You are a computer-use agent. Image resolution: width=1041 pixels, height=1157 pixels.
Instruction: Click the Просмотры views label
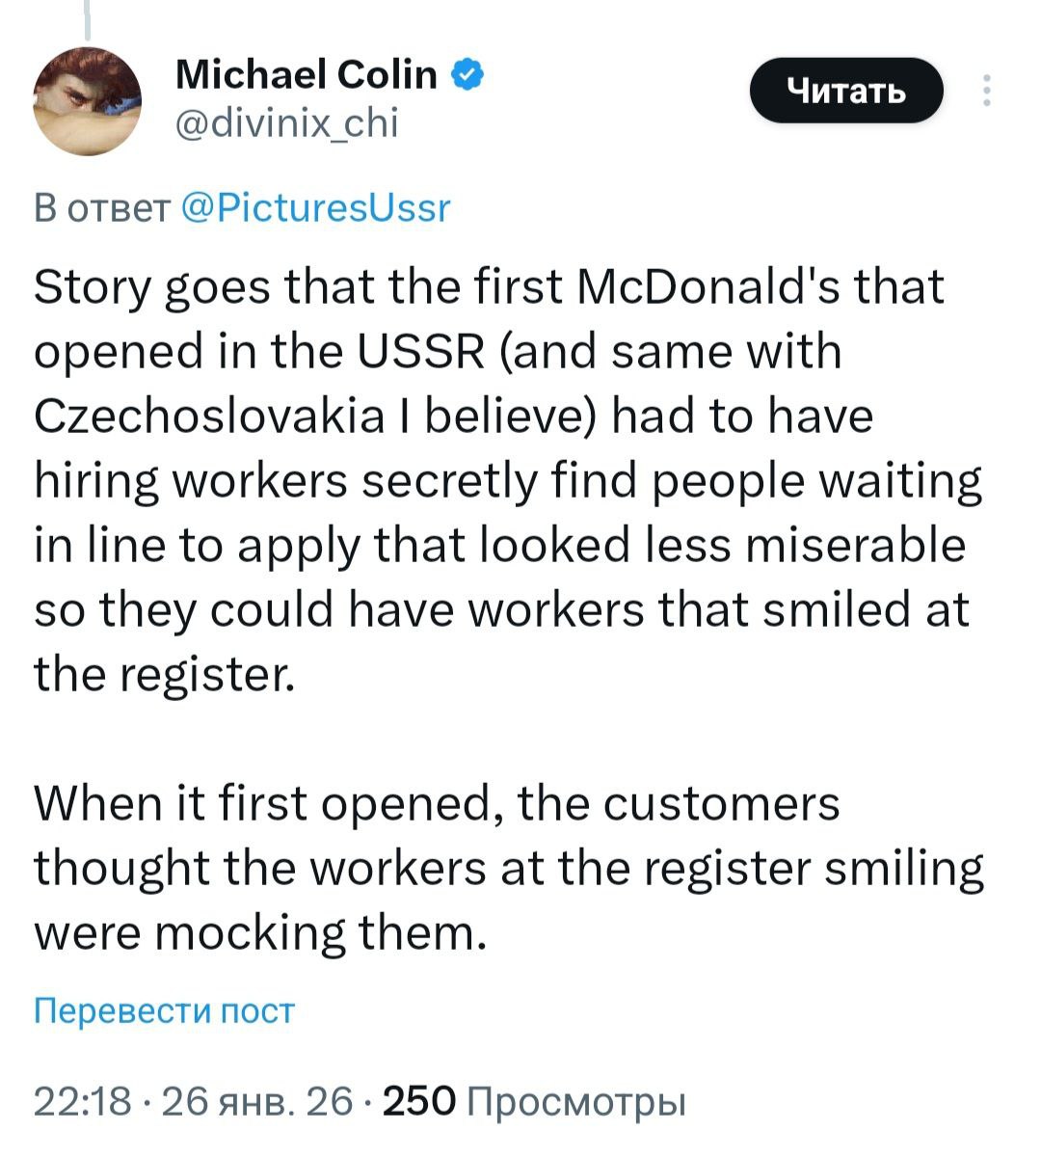point(575,1100)
